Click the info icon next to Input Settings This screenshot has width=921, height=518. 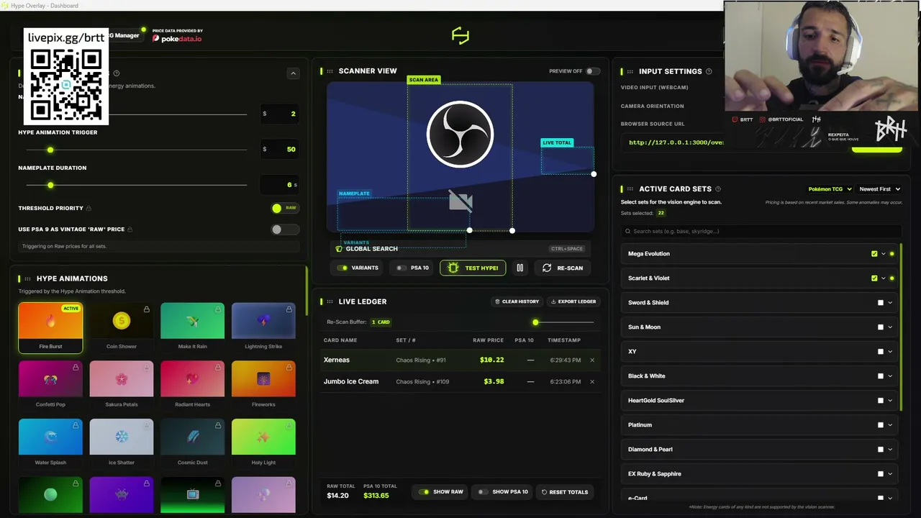point(709,71)
